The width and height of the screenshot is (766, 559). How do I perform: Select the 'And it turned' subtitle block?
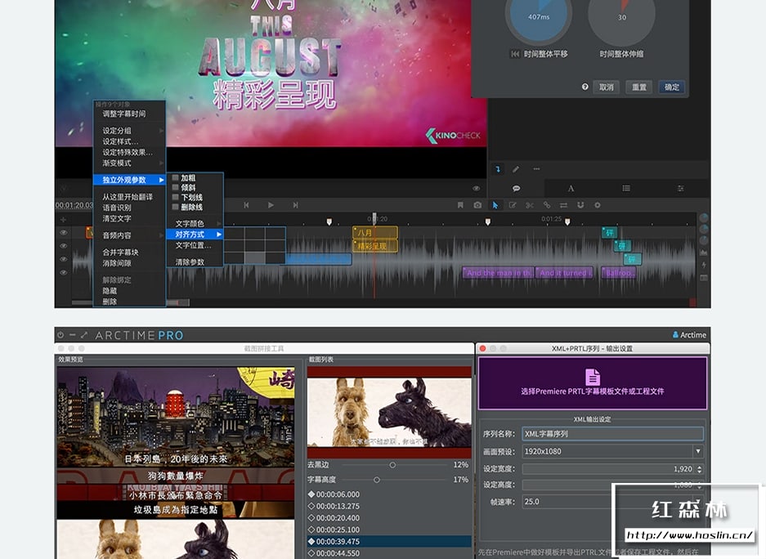pyautogui.click(x=564, y=273)
